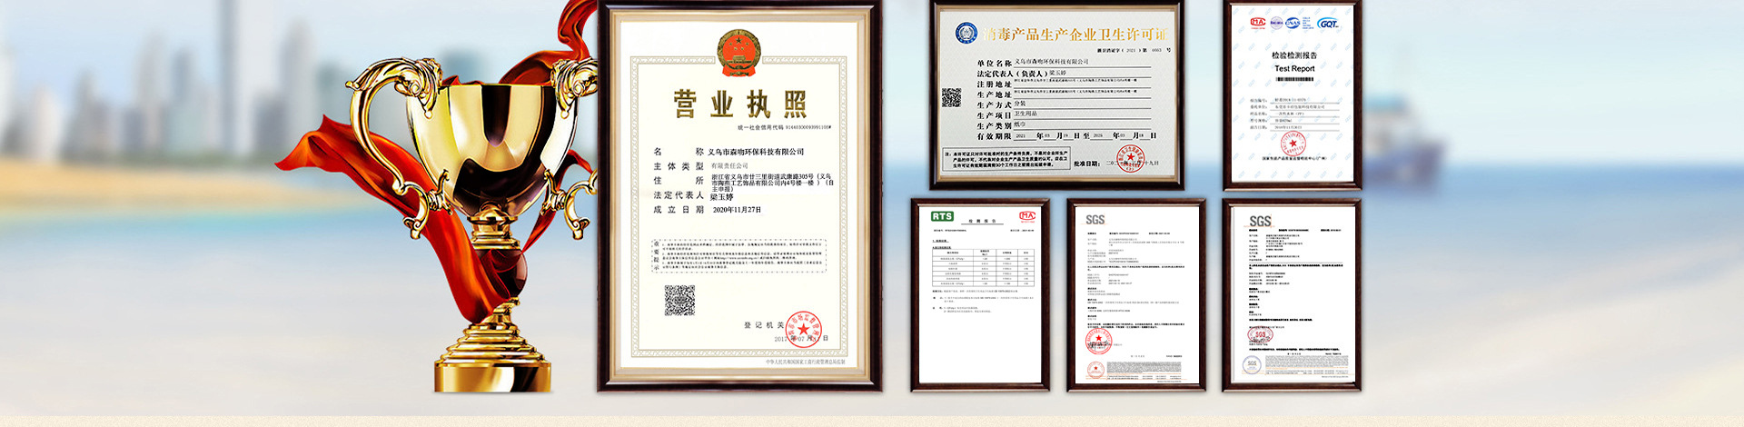Click the green RTS logo
Viewport: 1744px width, 427px height.
(942, 216)
